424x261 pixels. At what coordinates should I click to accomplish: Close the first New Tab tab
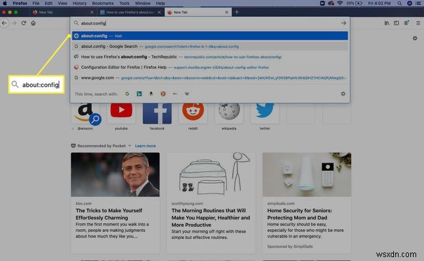click(x=92, y=12)
